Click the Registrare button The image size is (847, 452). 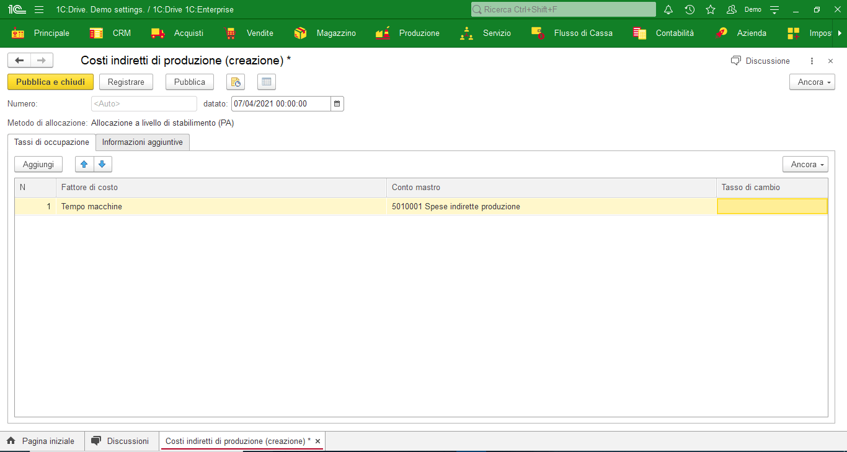point(126,82)
